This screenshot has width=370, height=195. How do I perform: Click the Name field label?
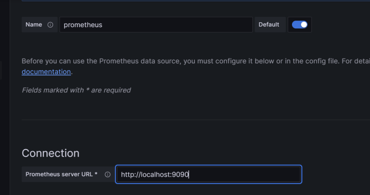[33, 25]
